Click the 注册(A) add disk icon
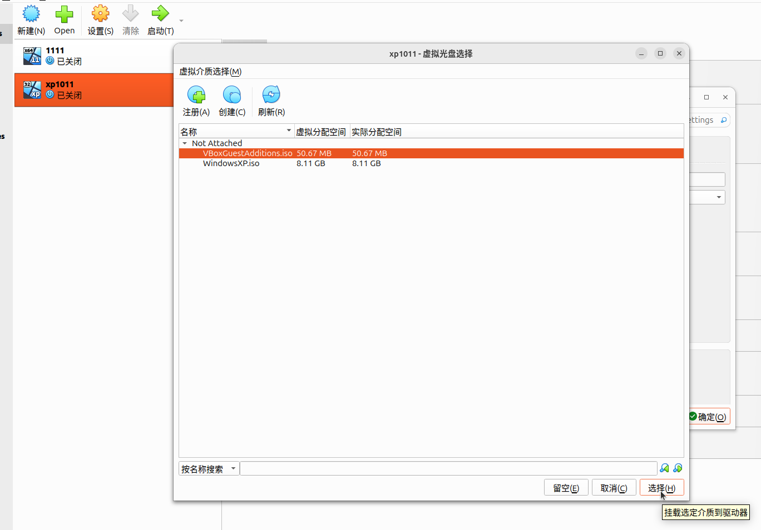The height and width of the screenshot is (530, 761). pyautogui.click(x=196, y=95)
